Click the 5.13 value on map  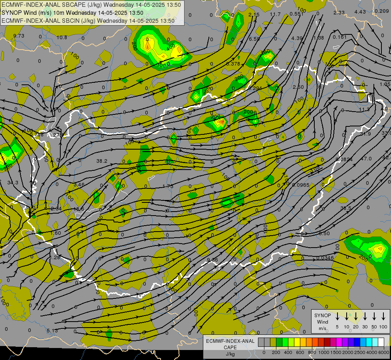(x=52, y=331)
